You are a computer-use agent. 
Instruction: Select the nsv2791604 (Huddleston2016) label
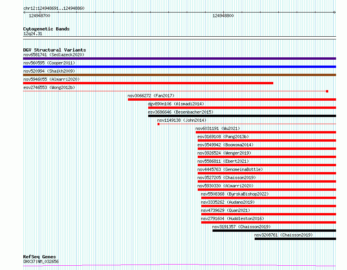232,218
